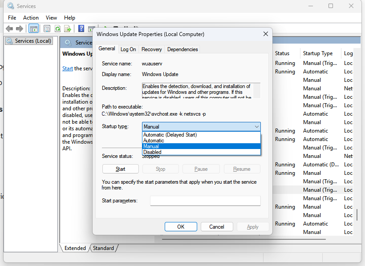Open the Action menu
The image size is (365, 266).
[31, 18]
